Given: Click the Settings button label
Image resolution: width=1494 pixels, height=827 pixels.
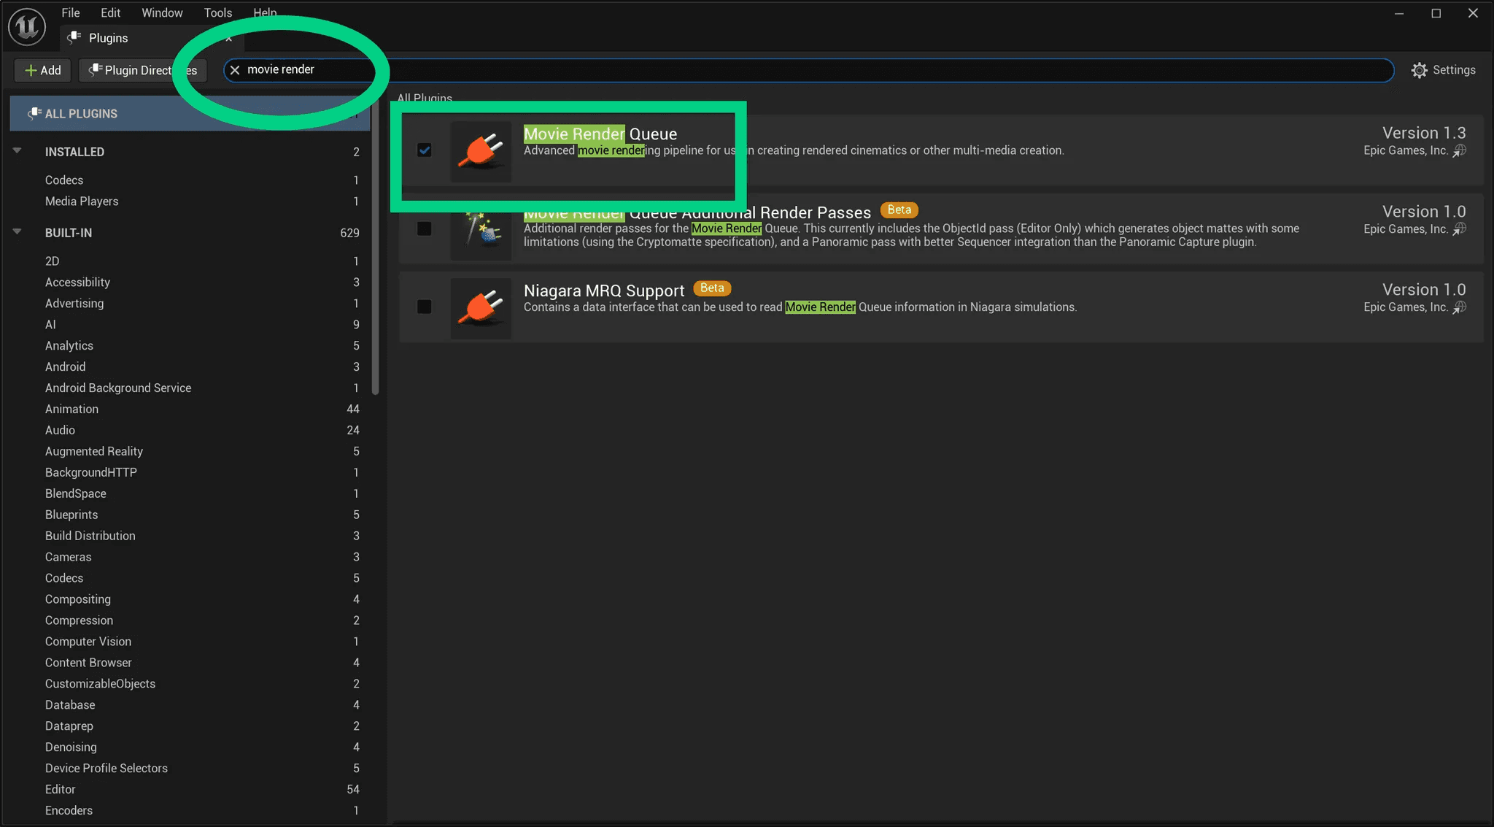Looking at the screenshot, I should coord(1454,70).
